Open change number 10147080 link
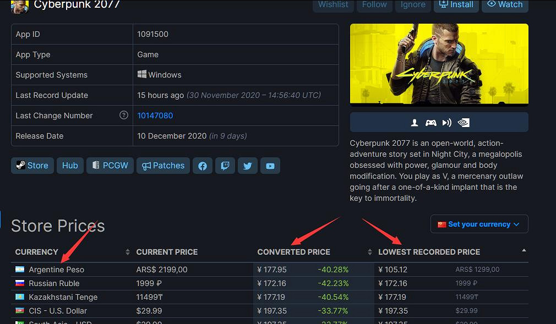This screenshot has height=324, width=556. (155, 116)
